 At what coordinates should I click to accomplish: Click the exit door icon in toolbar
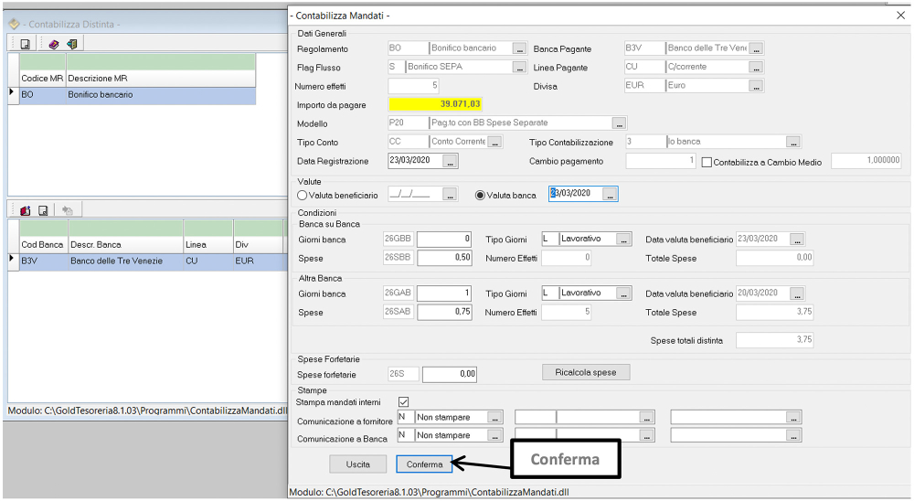point(70,44)
